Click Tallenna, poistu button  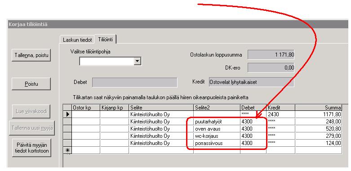click(31, 55)
